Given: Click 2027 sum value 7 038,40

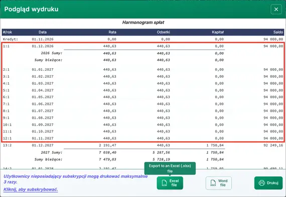Looking at the screenshot, I should point(107,152).
